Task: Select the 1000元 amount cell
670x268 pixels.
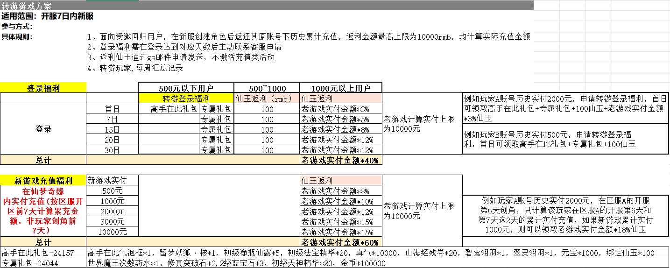Action: pyautogui.click(x=113, y=201)
